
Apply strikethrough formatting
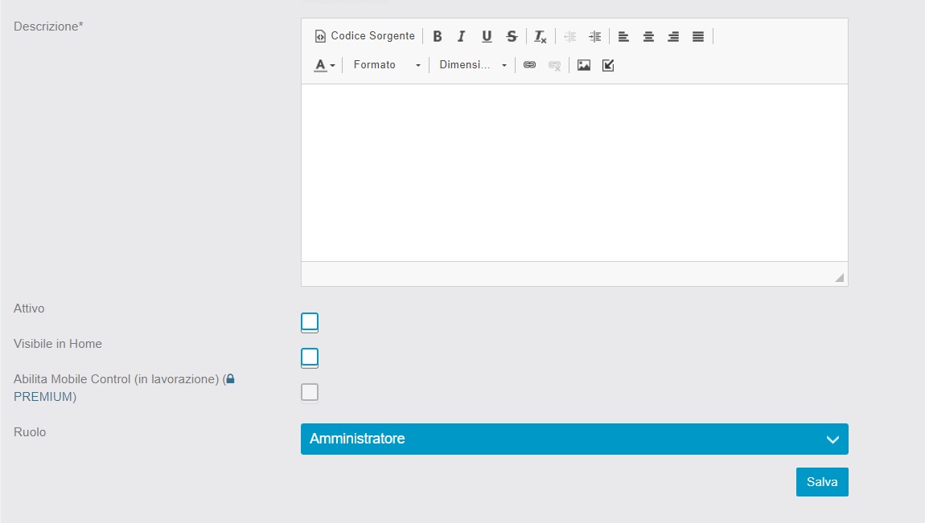(x=512, y=36)
